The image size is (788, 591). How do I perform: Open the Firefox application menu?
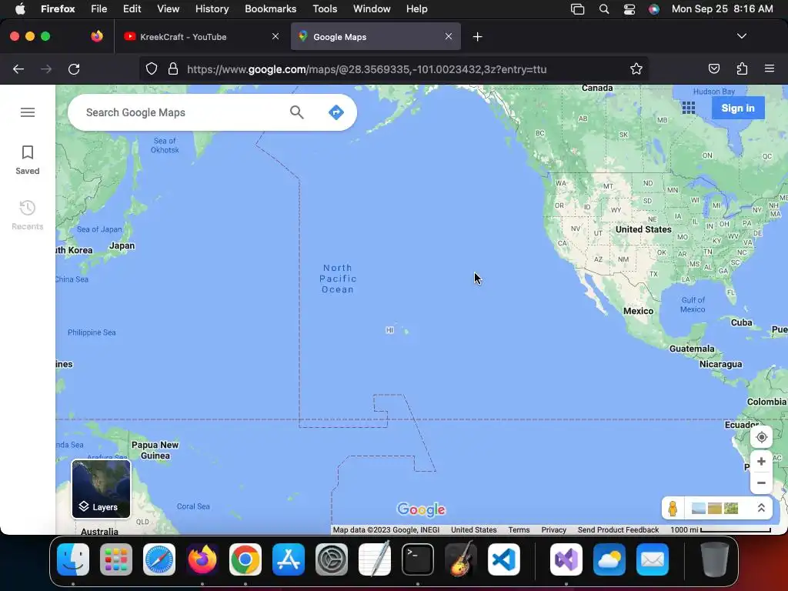tap(769, 68)
